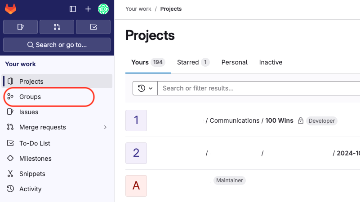Open merge requests shortcut icon

tap(57, 27)
